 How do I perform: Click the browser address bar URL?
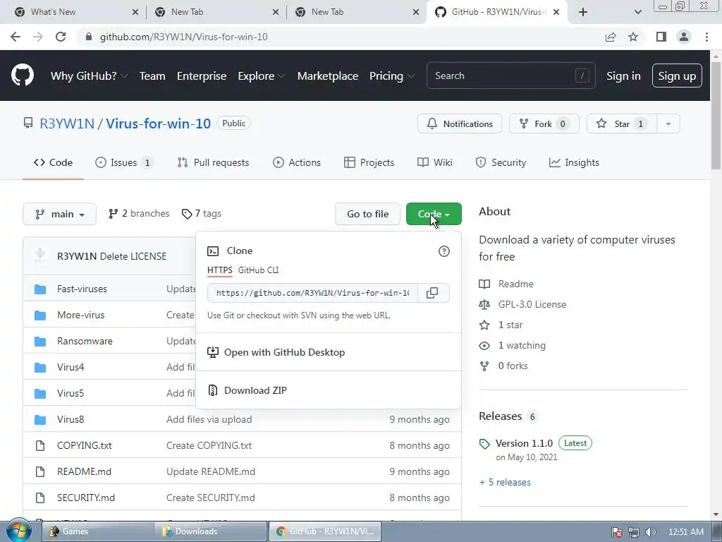[x=184, y=37]
